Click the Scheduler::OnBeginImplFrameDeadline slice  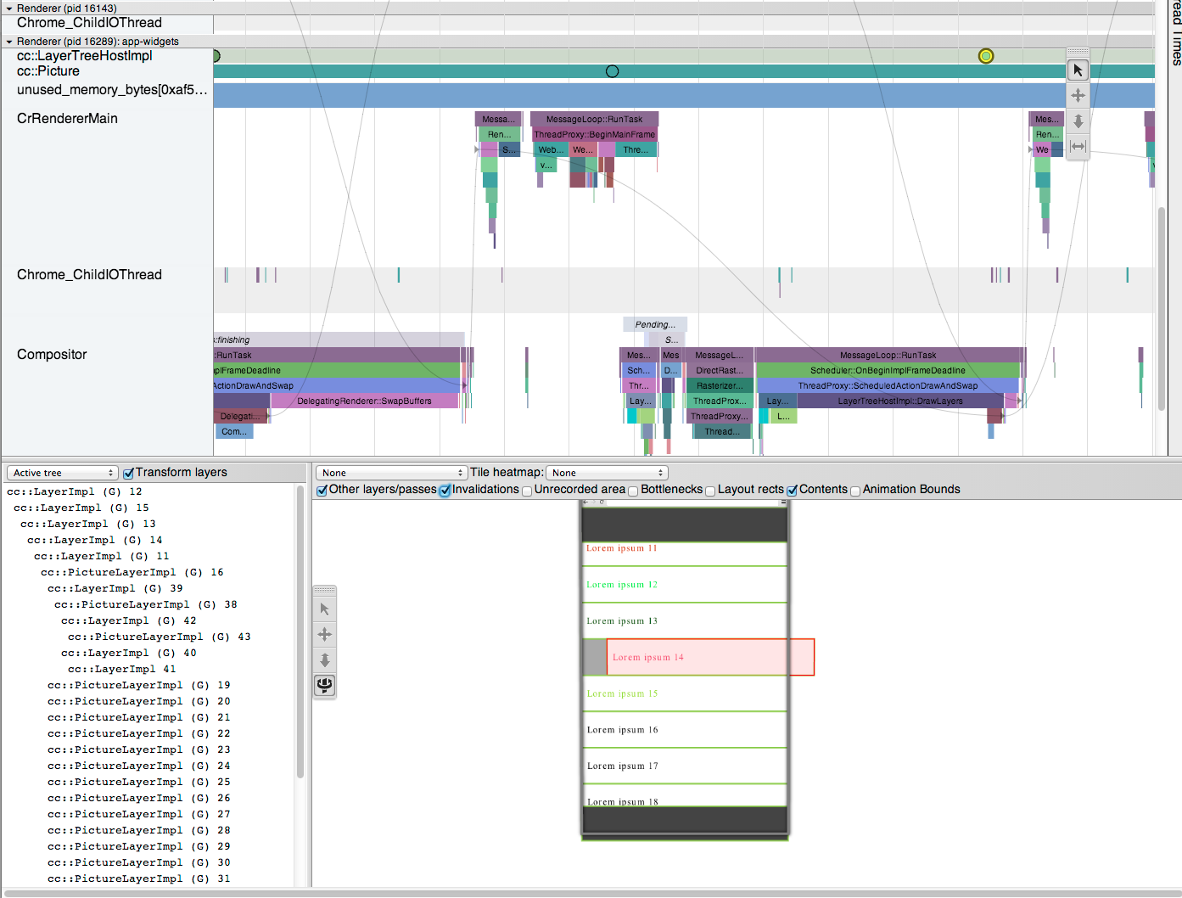[x=887, y=370]
